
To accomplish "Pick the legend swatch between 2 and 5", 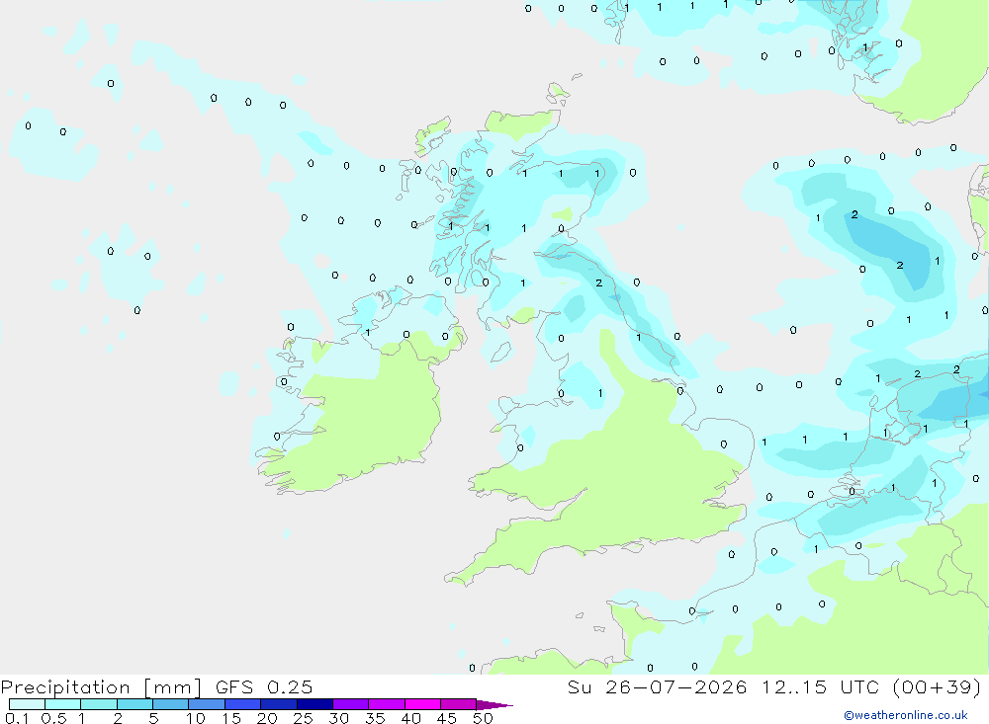I will coord(135,704).
